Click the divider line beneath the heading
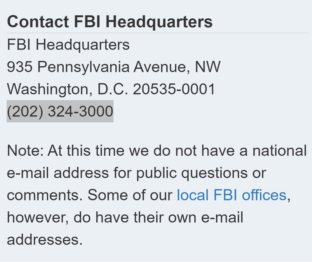 click(x=158, y=33)
